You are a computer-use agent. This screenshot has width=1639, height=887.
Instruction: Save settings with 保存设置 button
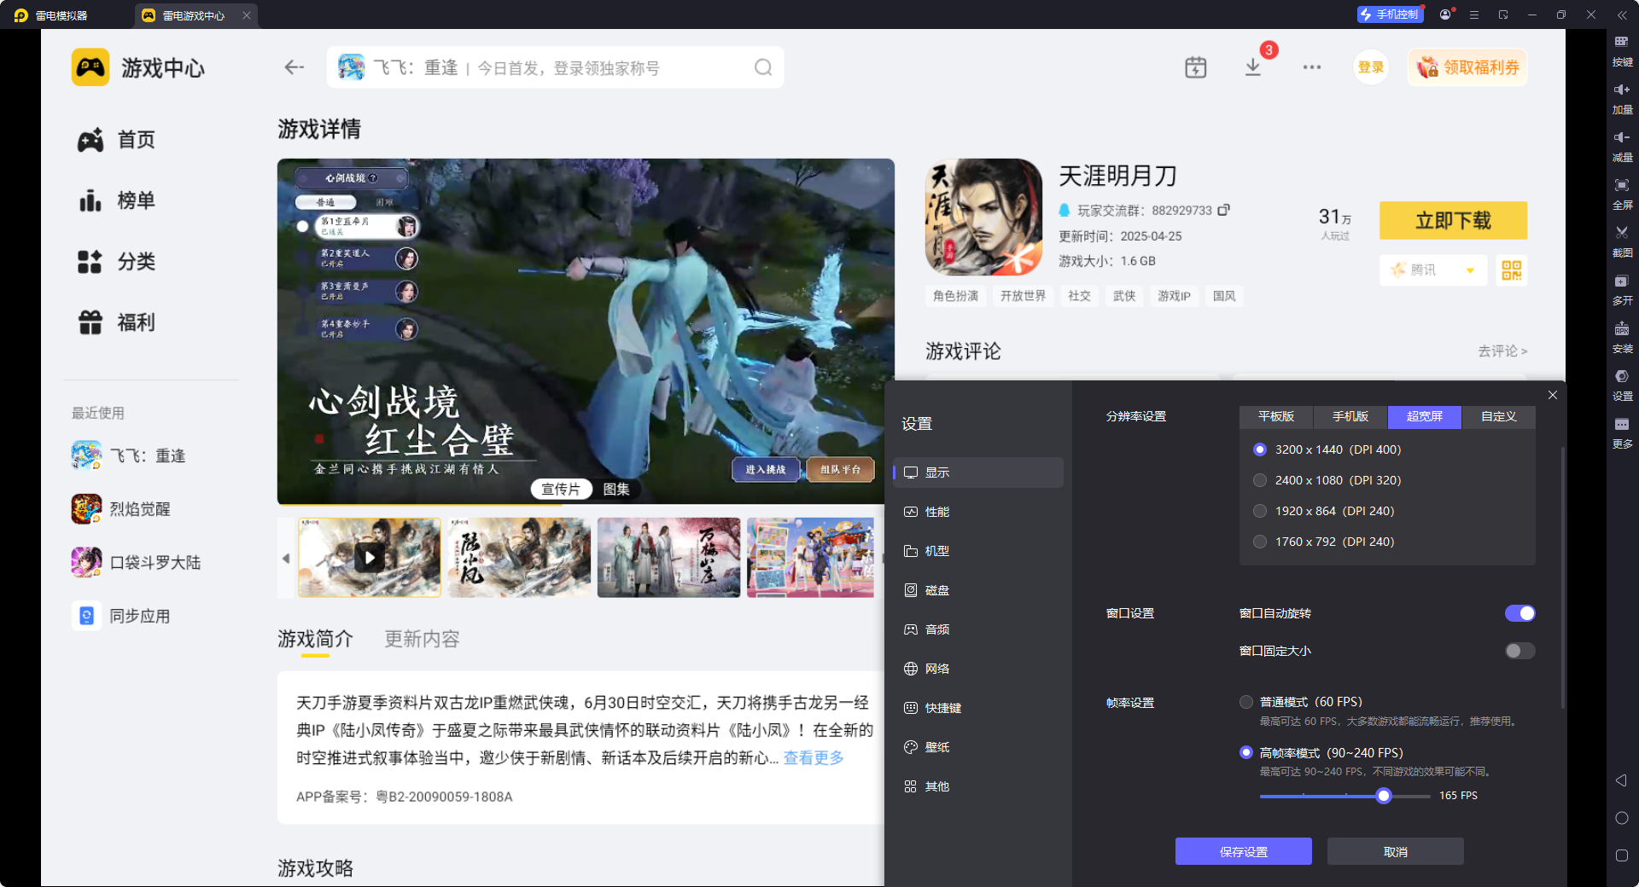pos(1243,851)
